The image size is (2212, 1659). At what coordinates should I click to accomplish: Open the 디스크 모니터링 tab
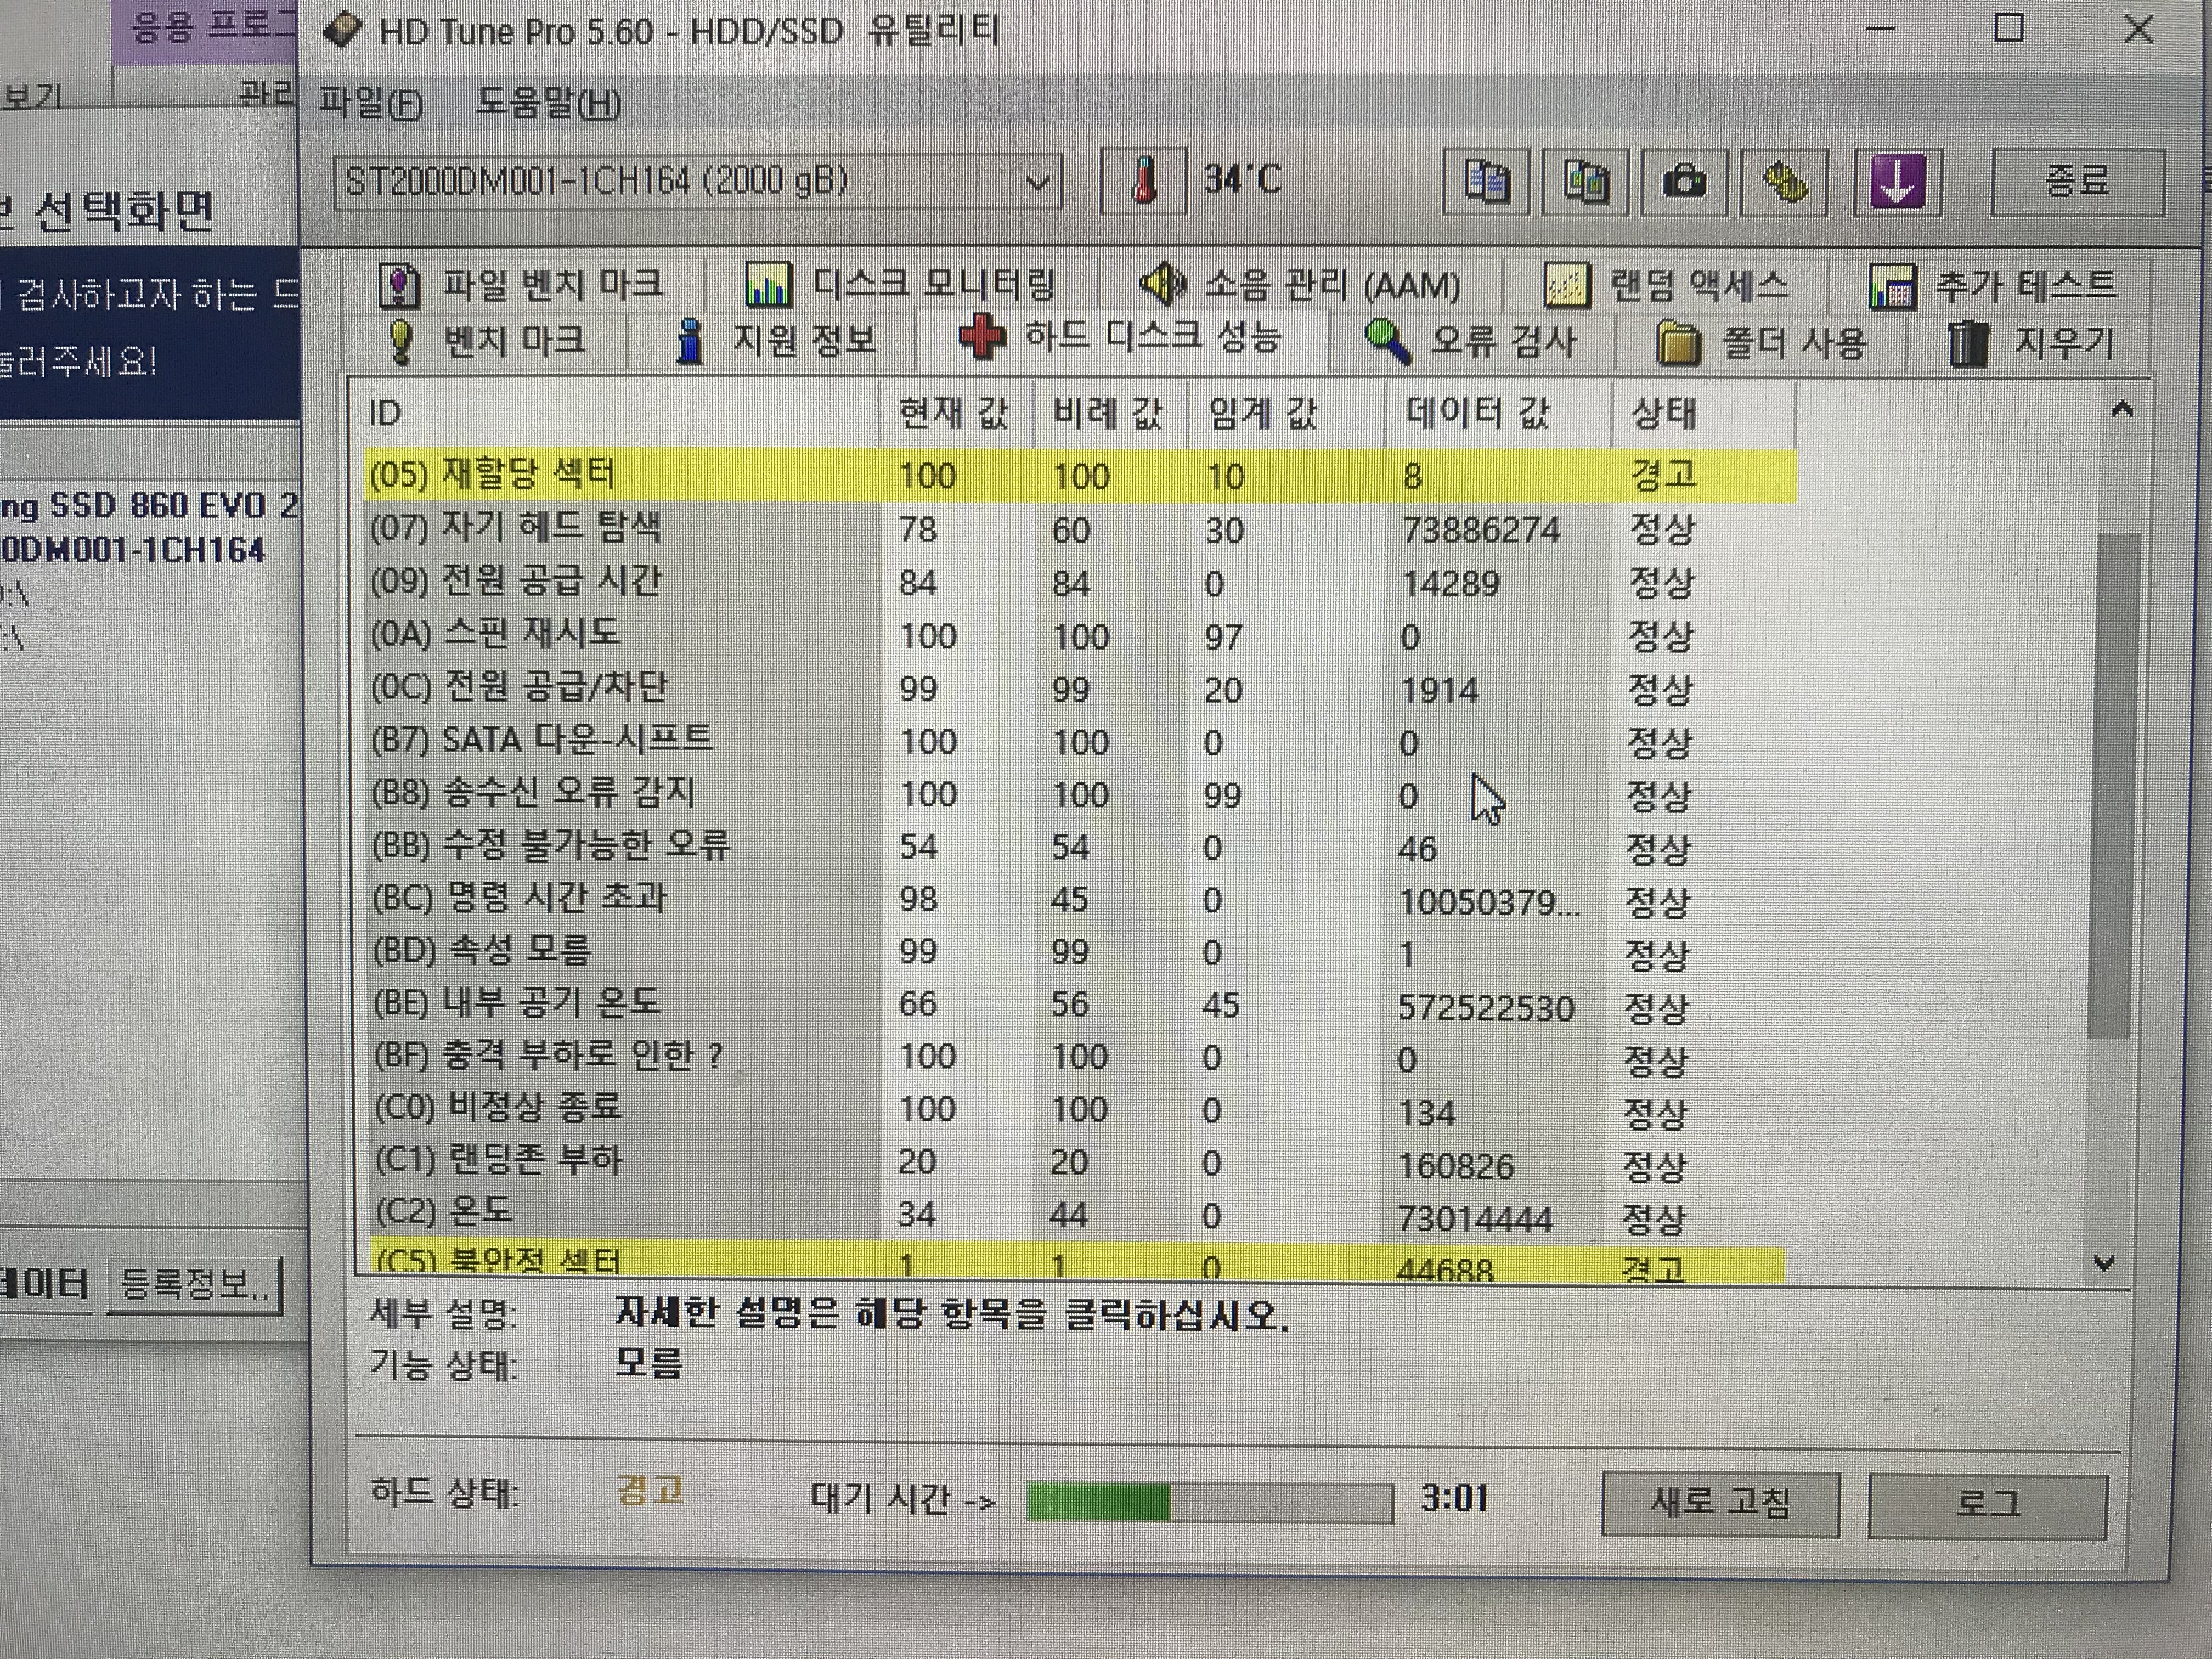click(x=900, y=285)
